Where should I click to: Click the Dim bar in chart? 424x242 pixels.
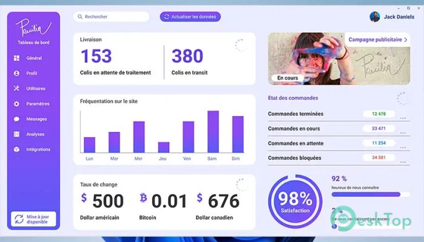(x=238, y=134)
